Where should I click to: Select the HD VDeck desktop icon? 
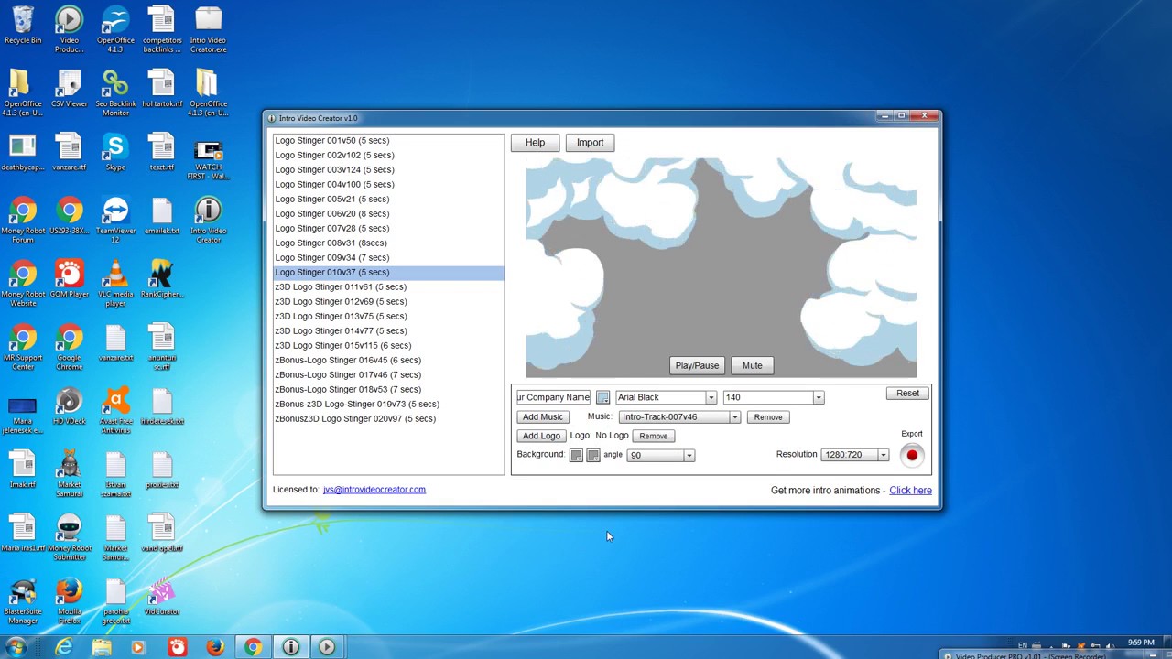pyautogui.click(x=69, y=405)
